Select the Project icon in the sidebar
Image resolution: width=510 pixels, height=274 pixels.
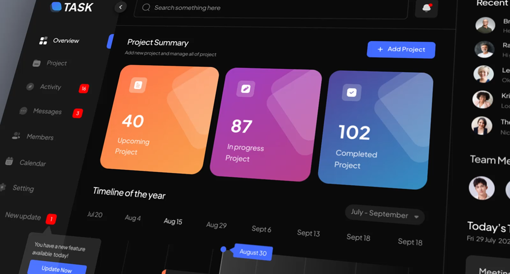37,63
